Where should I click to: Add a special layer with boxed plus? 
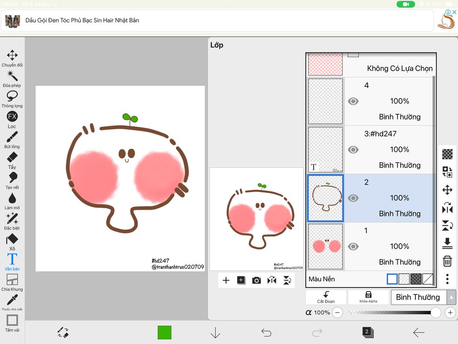click(241, 280)
